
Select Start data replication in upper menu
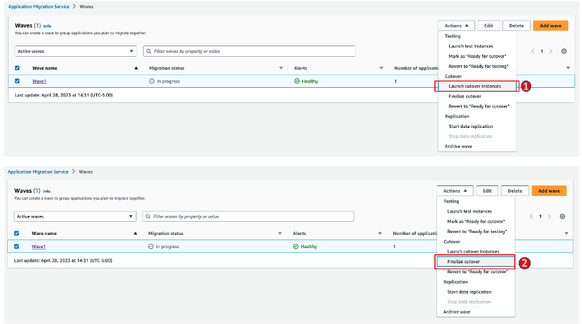471,126
